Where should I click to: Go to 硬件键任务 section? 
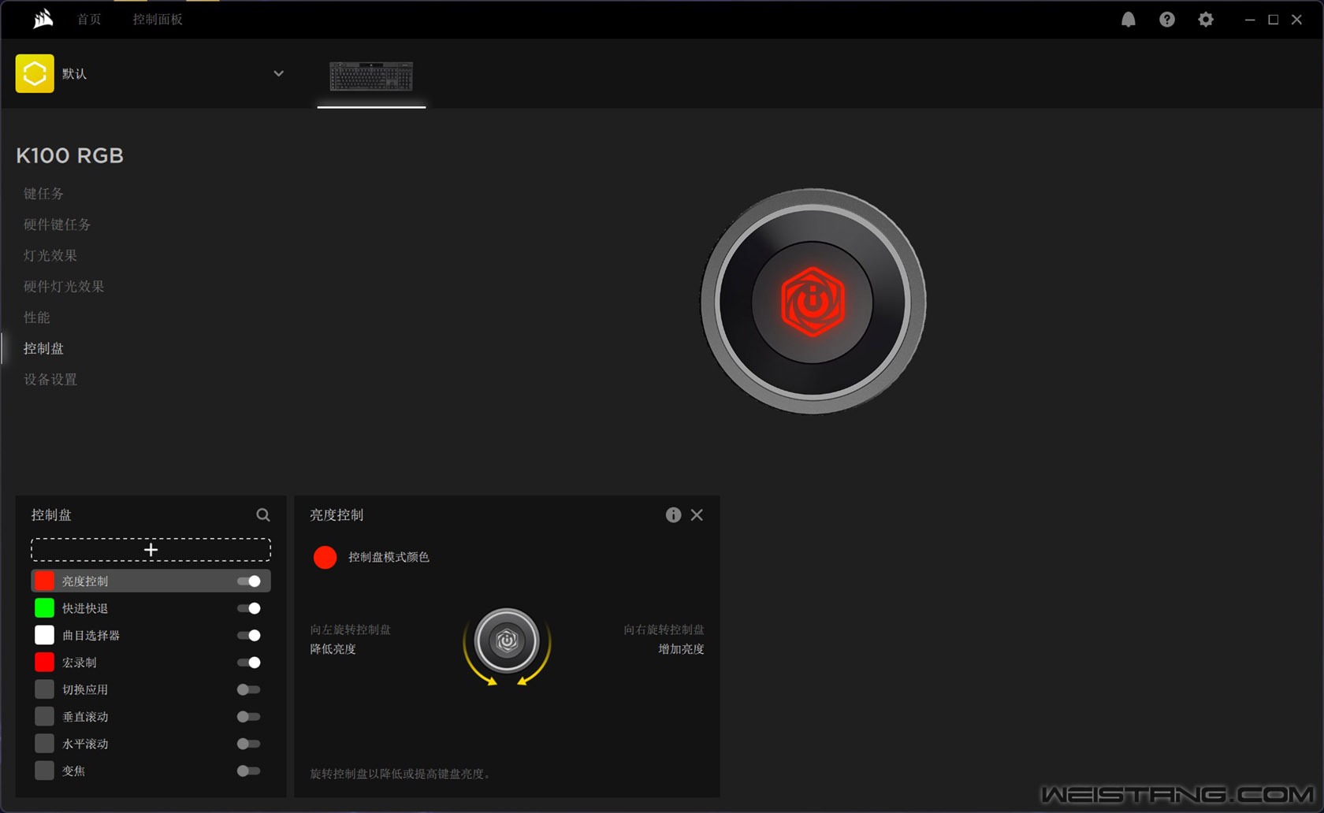click(57, 225)
